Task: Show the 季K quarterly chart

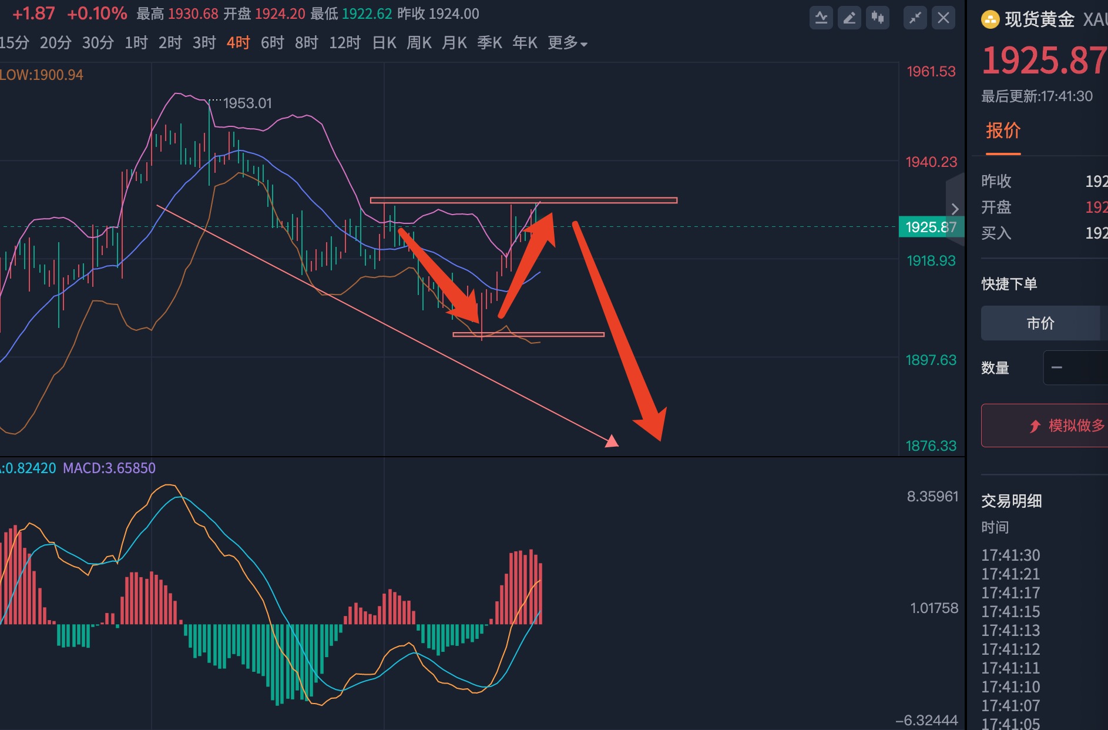Action: click(x=490, y=43)
